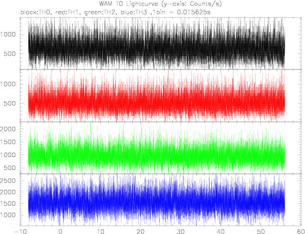Image resolution: width=305 pixels, height=234 pixels.
Task: Click the x-axis label '40'
Action: tap(221, 232)
